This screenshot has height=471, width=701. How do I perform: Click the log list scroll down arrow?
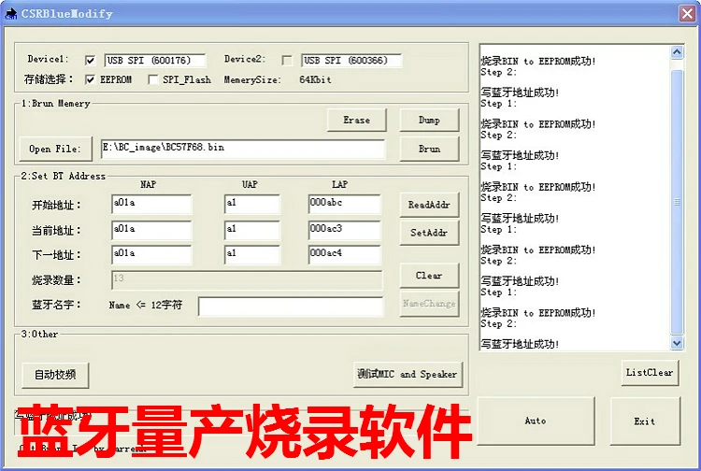point(677,343)
